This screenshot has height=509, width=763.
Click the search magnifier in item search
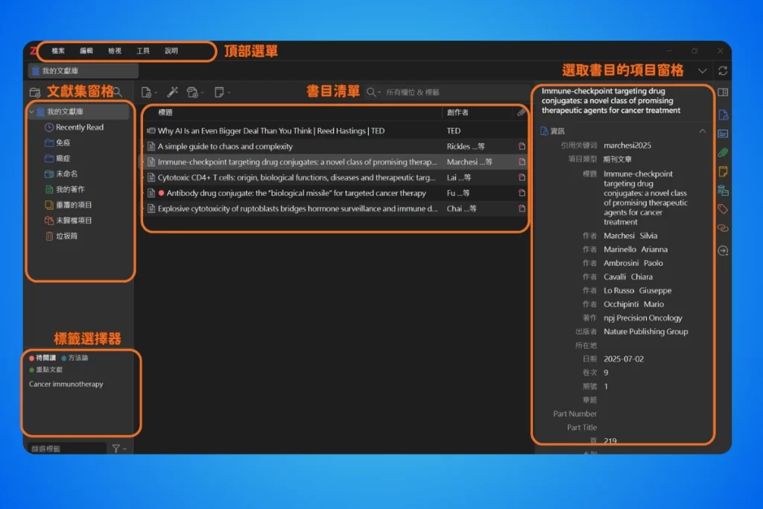point(371,92)
